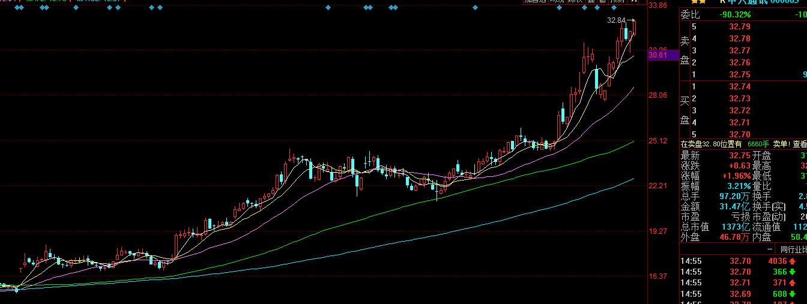Click the 32.84 high price annotation
The width and height of the screenshot is (807, 304).
point(616,20)
